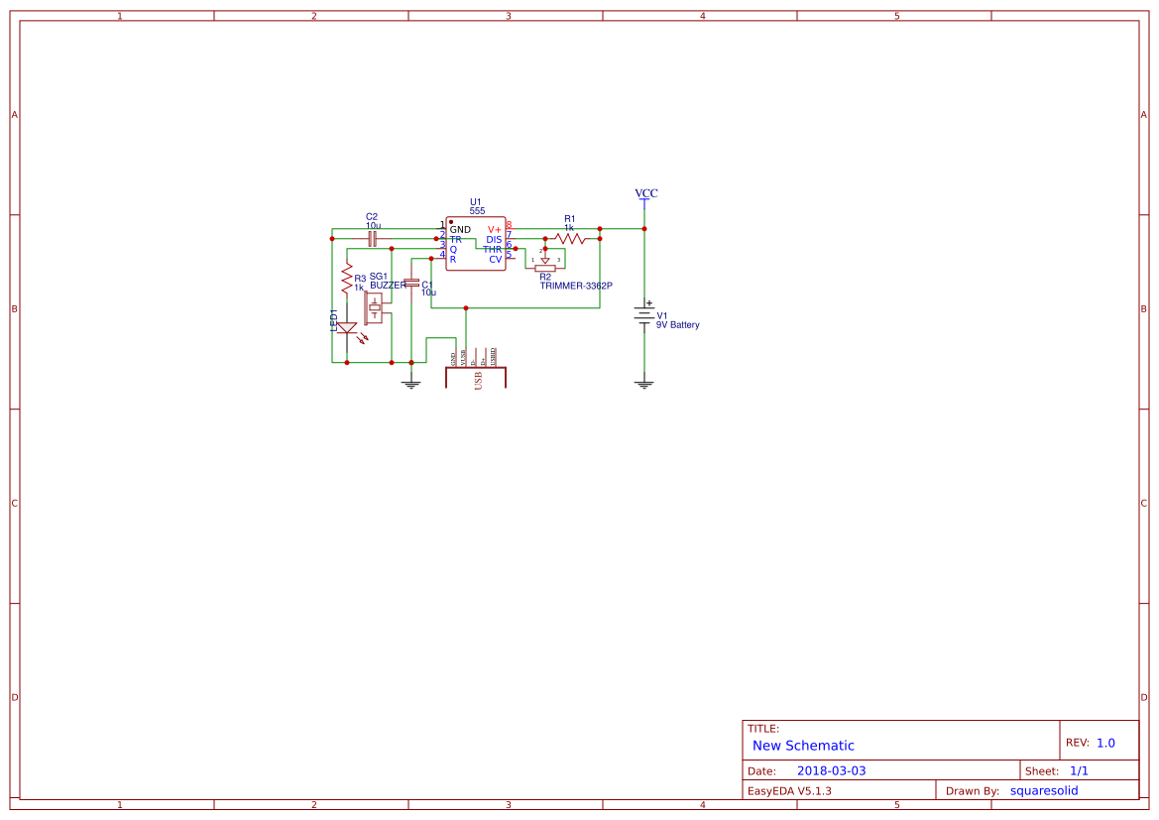The image size is (1159, 820).
Task: Click the LED light-emission arrows
Action: click(363, 338)
